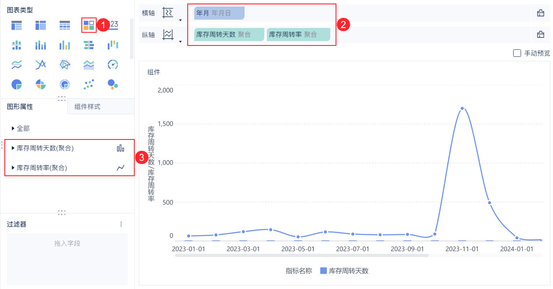Open the filter panel more options menu
Image resolution: width=553 pixels, height=289 pixels.
point(121,224)
